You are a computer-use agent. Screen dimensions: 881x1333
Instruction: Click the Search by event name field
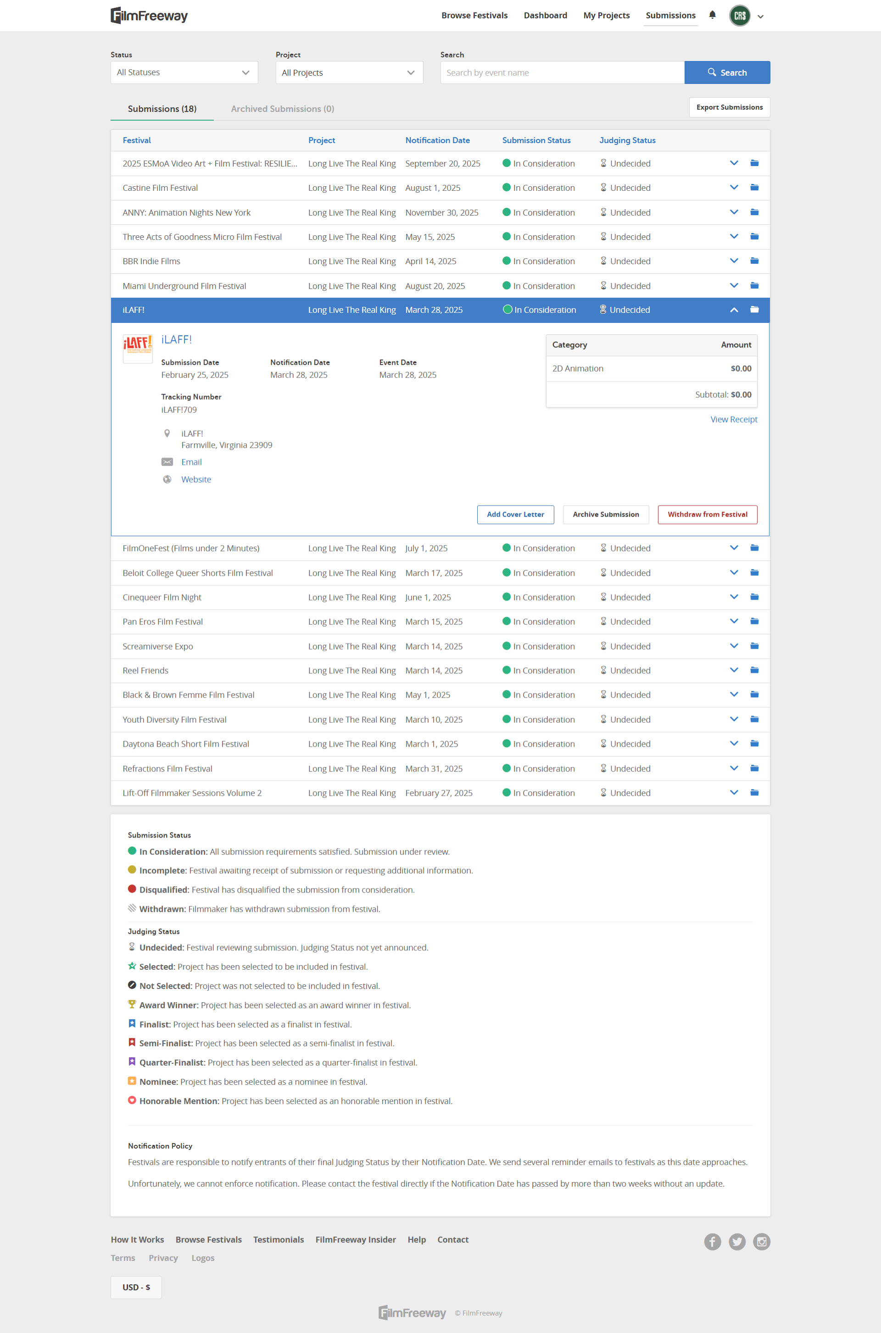coord(562,72)
